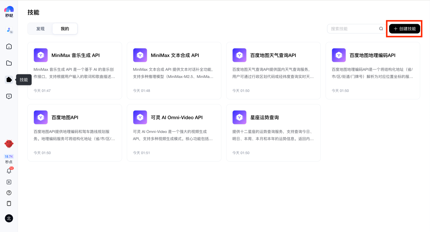Click the 星座运势查询 description text
Screen dimensions: 430x232
point(273,135)
